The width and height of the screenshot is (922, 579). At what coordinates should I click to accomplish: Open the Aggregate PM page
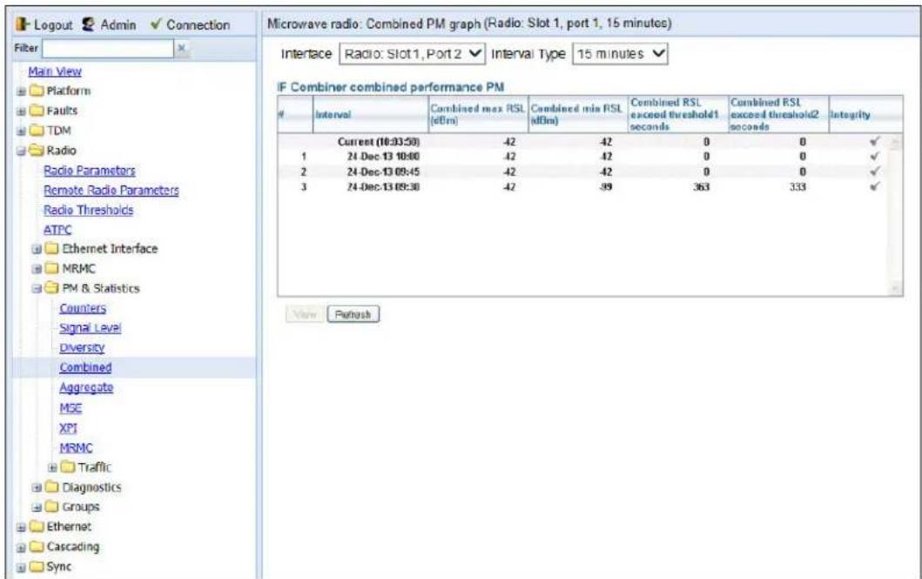[x=86, y=387]
